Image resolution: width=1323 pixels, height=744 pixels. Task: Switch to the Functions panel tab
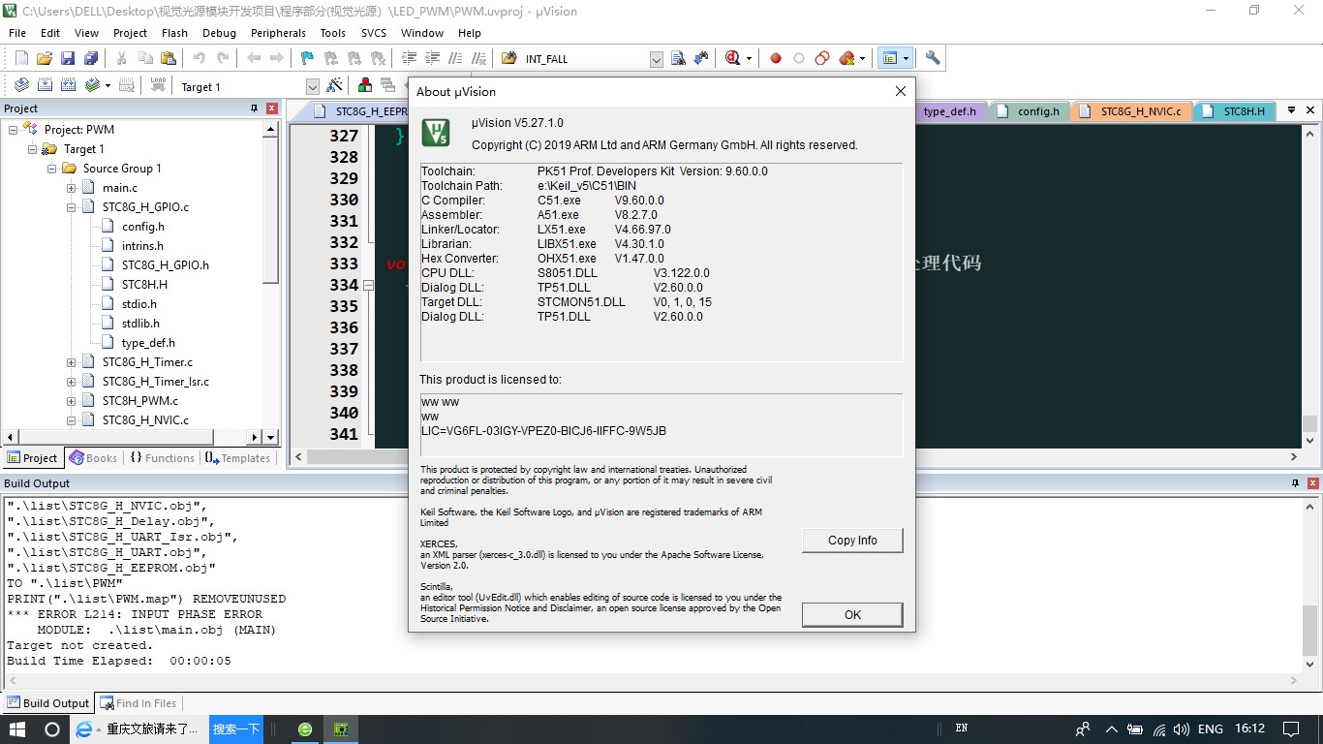162,458
